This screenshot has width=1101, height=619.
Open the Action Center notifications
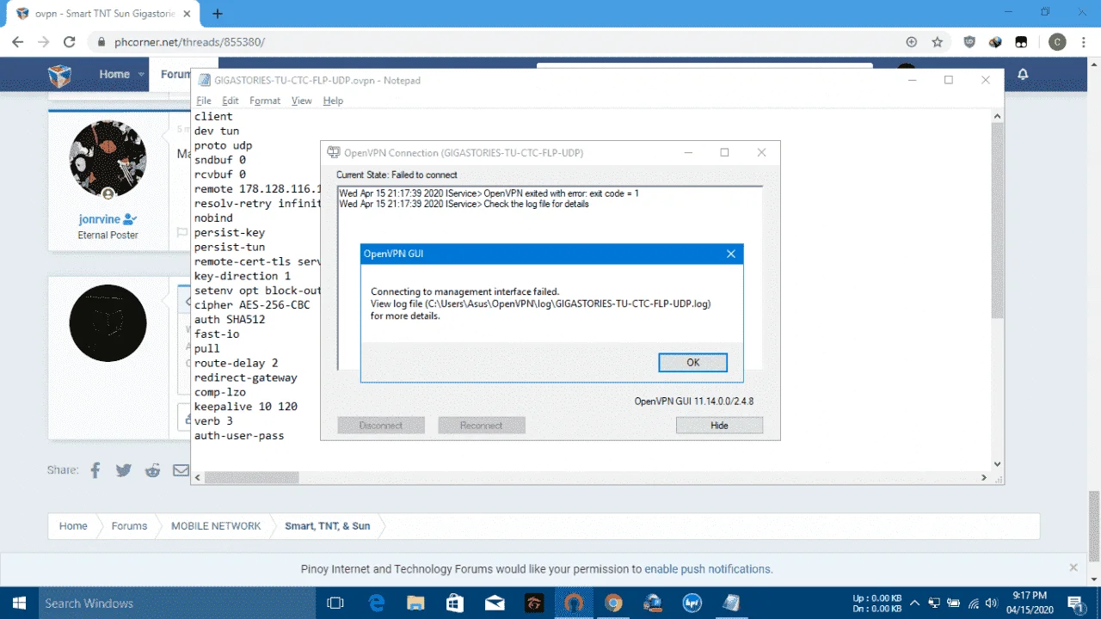pyautogui.click(x=1075, y=603)
